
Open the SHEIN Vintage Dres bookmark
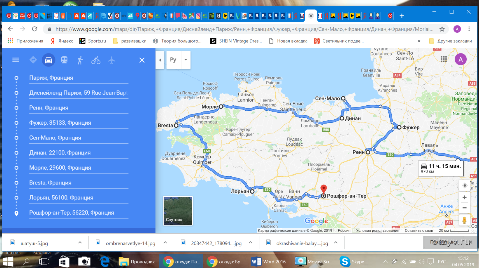[236, 41]
